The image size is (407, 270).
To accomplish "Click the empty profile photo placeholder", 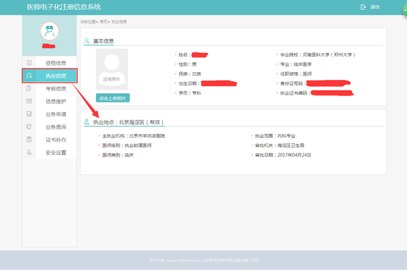I will (x=112, y=68).
